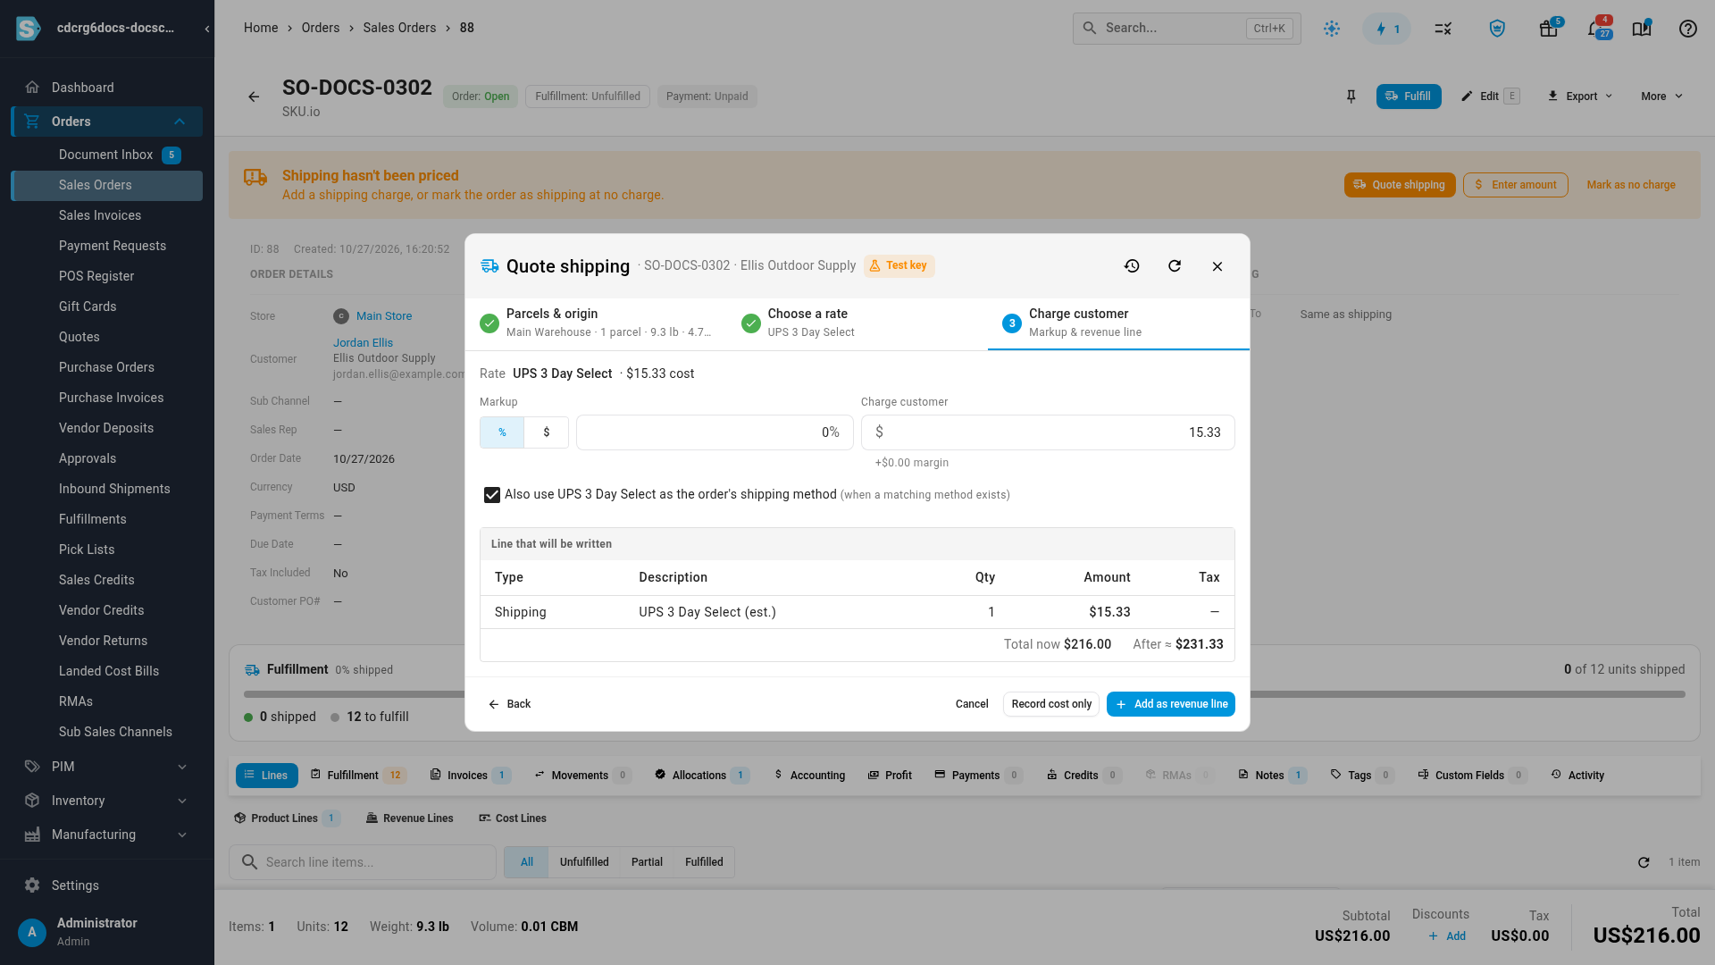The height and width of the screenshot is (965, 1715).
Task: Open Document Inbox in sidebar
Action: [107, 155]
